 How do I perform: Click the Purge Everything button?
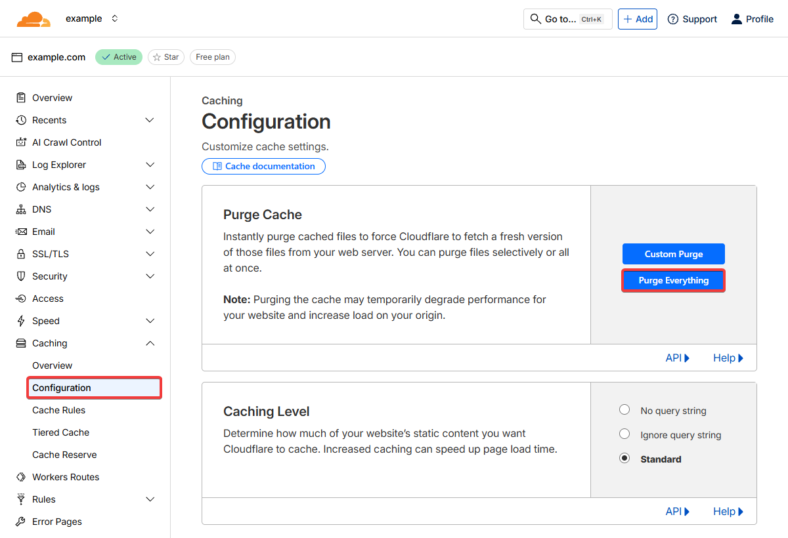[674, 280]
